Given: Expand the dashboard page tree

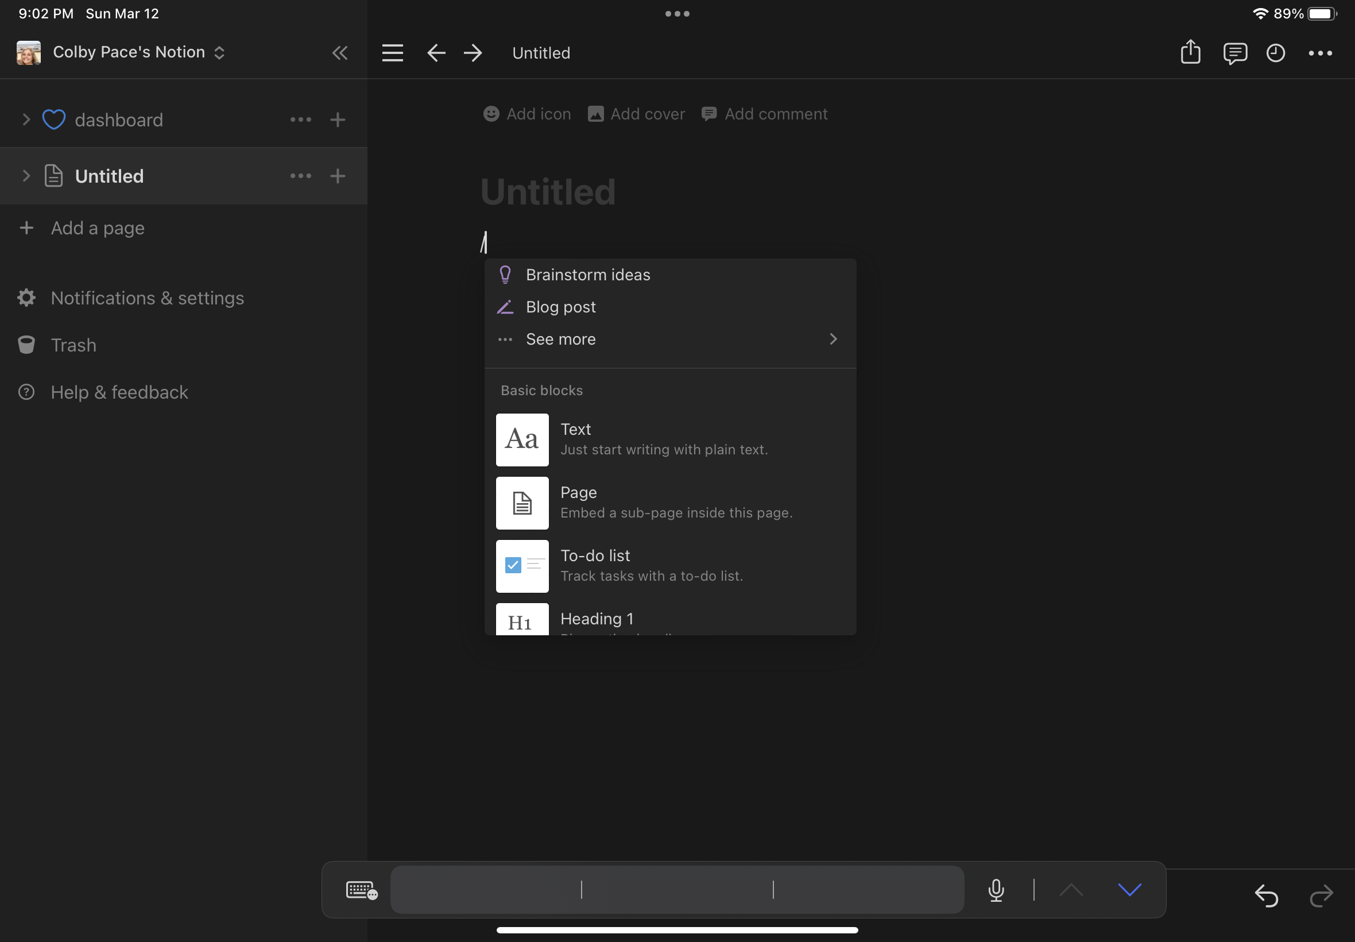Looking at the screenshot, I should 26,120.
